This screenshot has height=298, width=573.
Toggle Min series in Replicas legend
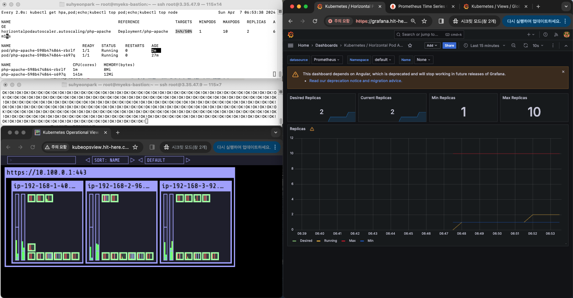point(367,241)
